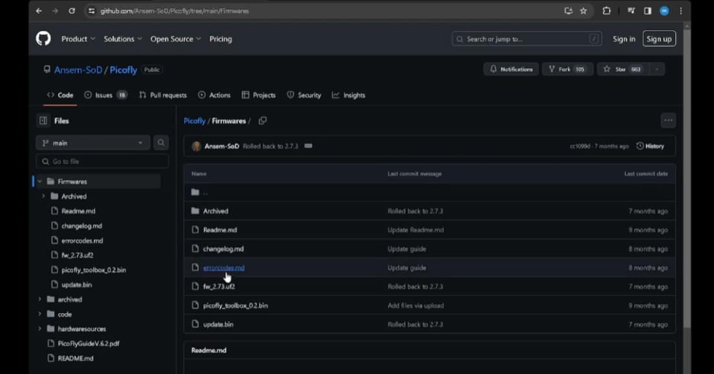Open picofly_toolbox_0.2.bin in file list
The image size is (714, 374).
(x=235, y=305)
